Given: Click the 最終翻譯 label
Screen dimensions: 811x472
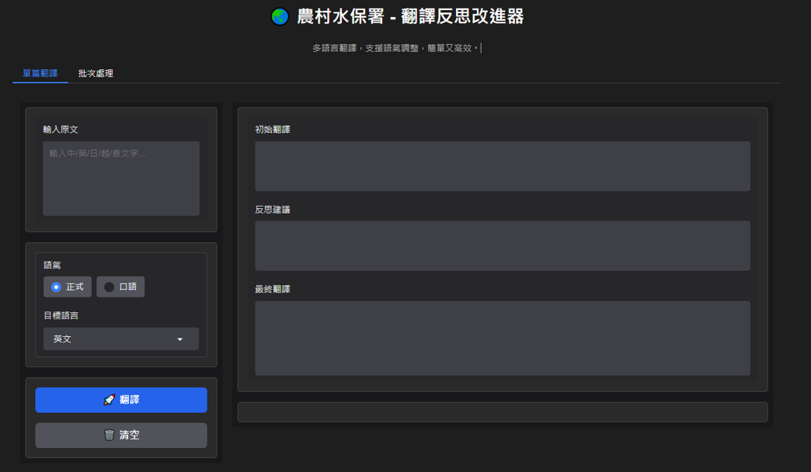Looking at the screenshot, I should [x=273, y=289].
